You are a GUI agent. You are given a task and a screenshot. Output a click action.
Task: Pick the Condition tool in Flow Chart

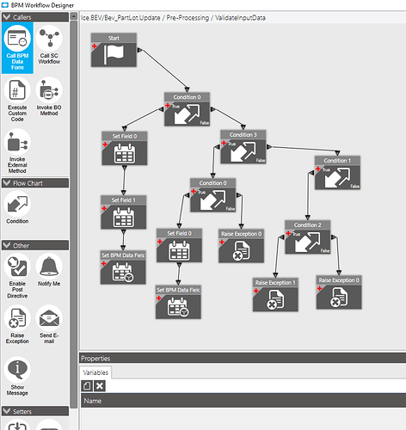point(17,207)
